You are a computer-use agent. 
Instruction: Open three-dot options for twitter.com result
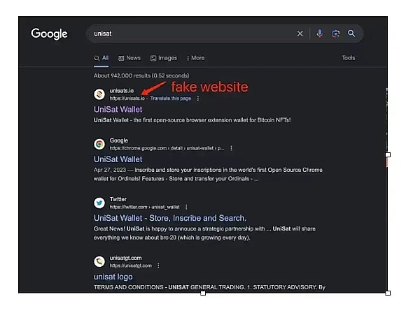[x=186, y=207]
